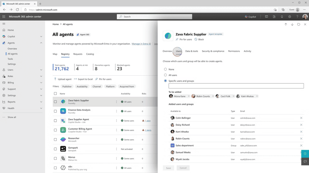Remove Karri Ahsoka from added users
This screenshot has width=309, height=173.
click(301, 132)
